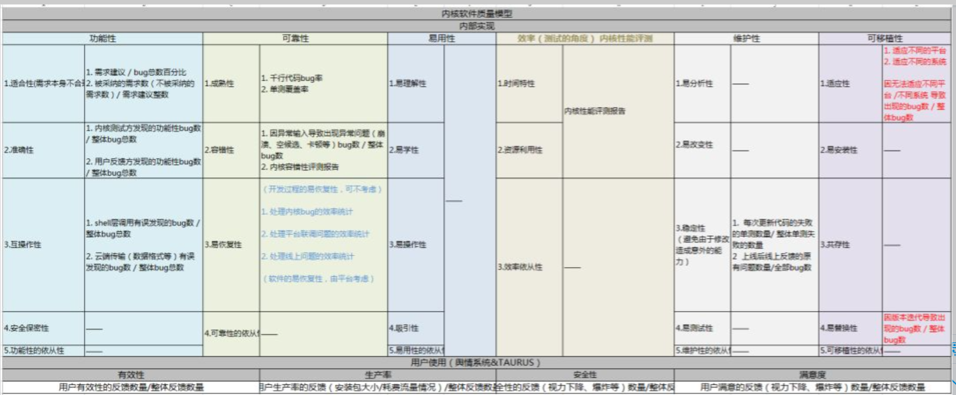This screenshot has width=956, height=395.
Task: Select the 4.安全保密性 cell
Action: click(x=43, y=328)
